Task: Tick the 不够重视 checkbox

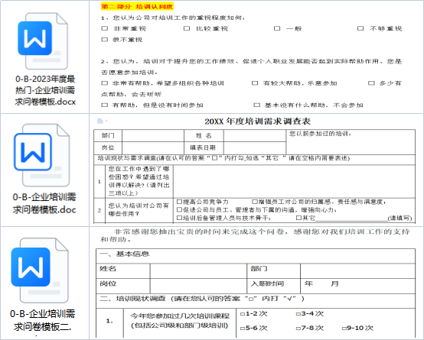Action: tap(360, 28)
